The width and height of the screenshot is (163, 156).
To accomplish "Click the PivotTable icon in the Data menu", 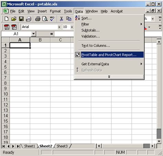I will (x=77, y=54).
